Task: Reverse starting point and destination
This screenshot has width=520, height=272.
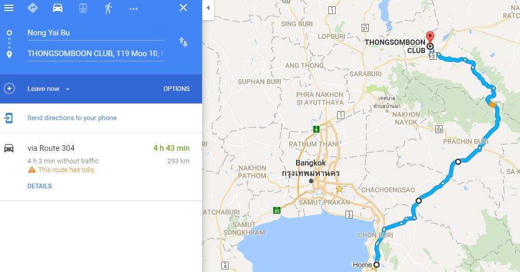Action: tap(183, 42)
